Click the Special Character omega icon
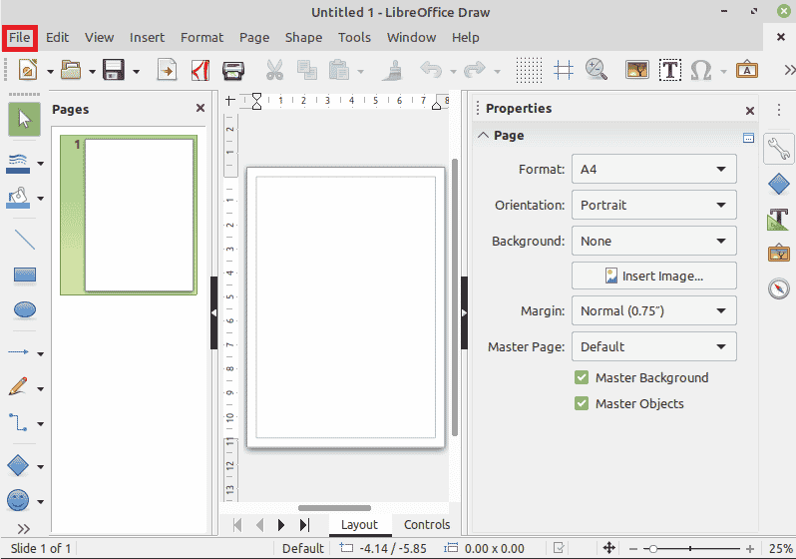Screen dimensions: 796x559 (701, 70)
